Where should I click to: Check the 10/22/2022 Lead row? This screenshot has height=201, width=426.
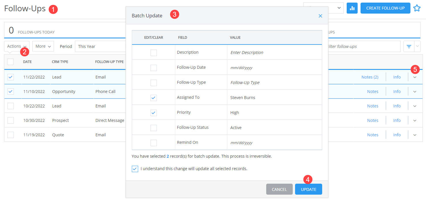point(11,106)
